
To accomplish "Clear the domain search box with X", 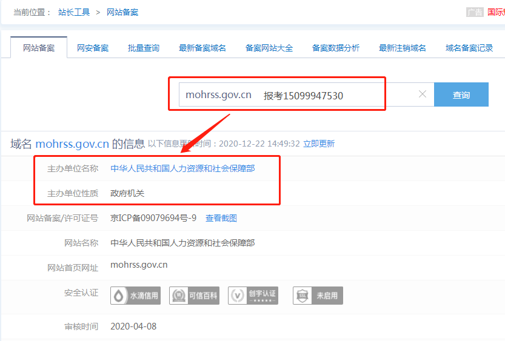I will (x=422, y=94).
